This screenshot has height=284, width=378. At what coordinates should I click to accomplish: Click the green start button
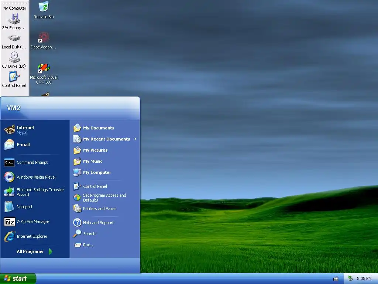pos(18,278)
